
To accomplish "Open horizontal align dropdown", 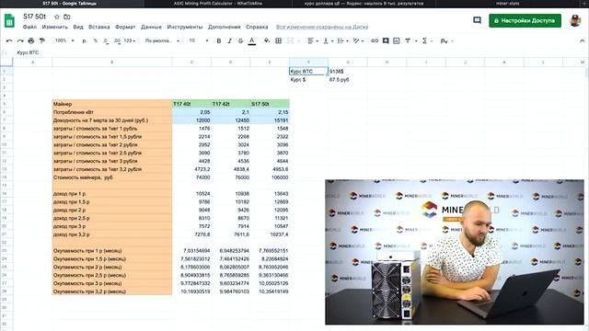I will tap(313, 40).
